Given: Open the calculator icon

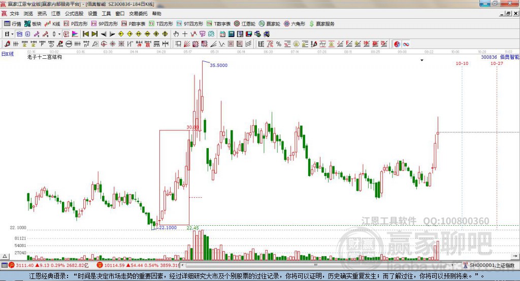Looking at the screenshot, I should click(231, 34).
